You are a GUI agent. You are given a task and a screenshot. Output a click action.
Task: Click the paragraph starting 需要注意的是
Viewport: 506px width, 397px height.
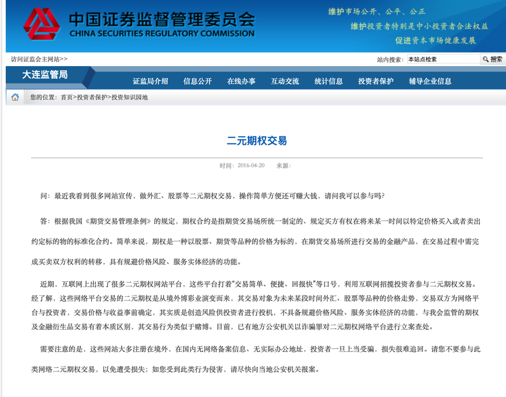(256, 359)
